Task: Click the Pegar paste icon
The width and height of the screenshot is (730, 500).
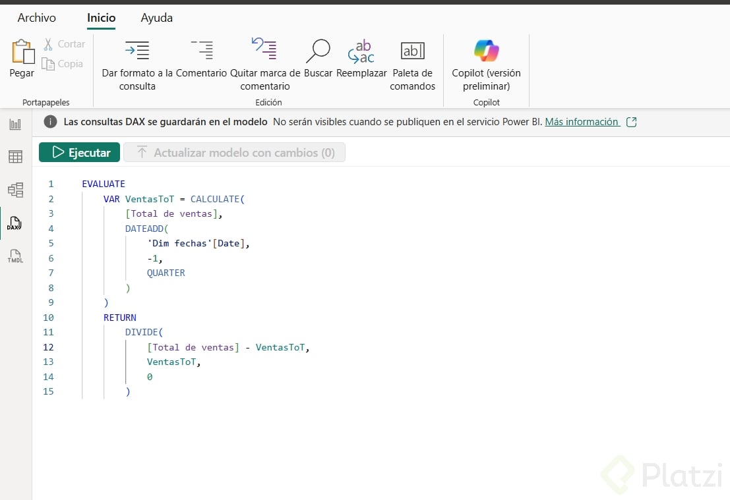Action: 22,53
